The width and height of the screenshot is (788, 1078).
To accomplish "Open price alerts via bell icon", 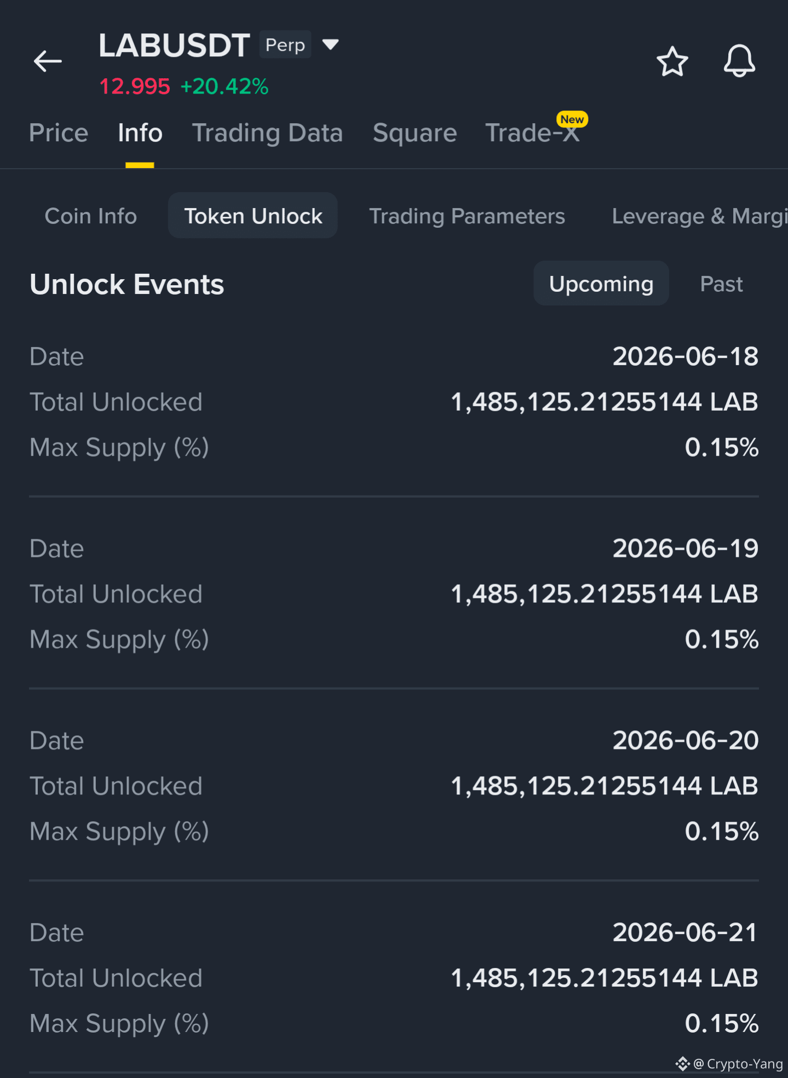I will (739, 61).
